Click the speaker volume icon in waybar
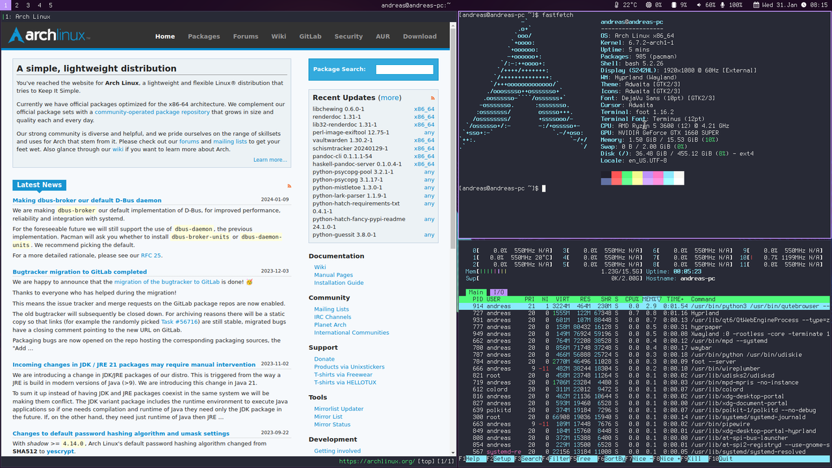The width and height of the screenshot is (832, 468). (698, 5)
